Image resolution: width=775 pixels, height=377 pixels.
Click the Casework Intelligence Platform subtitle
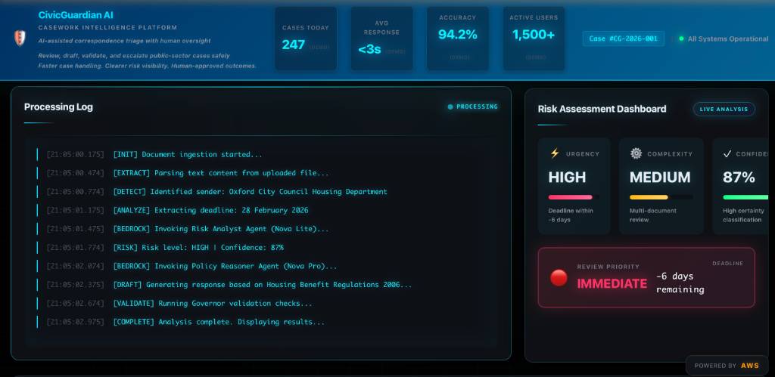pos(107,28)
